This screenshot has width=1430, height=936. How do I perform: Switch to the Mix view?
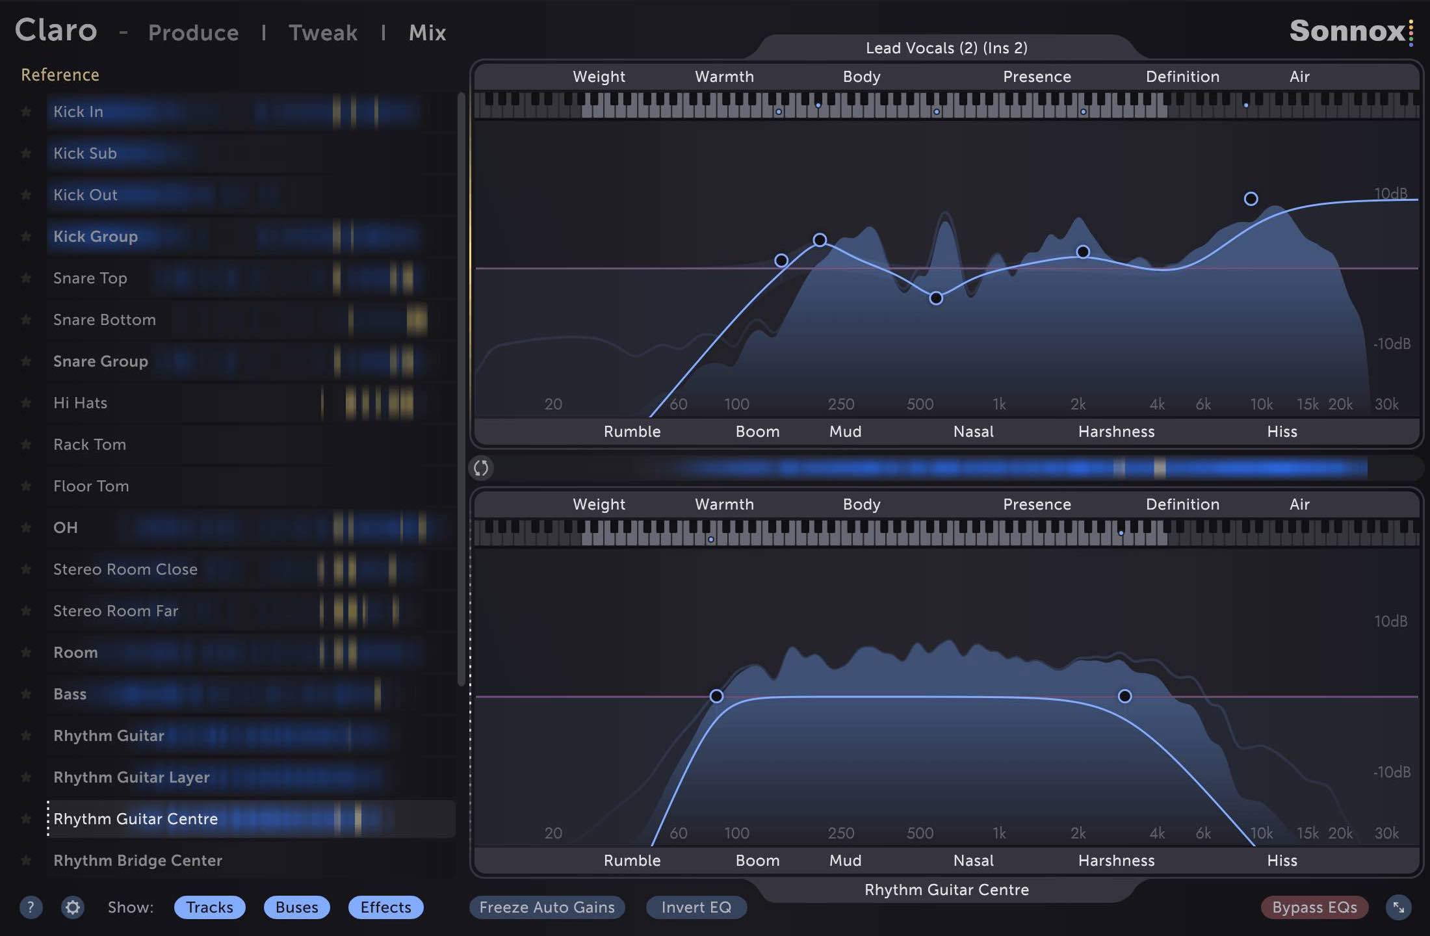click(427, 32)
